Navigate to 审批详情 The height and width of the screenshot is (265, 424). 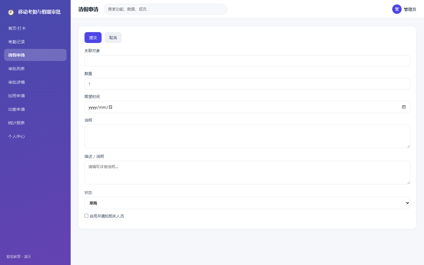pyautogui.click(x=35, y=82)
